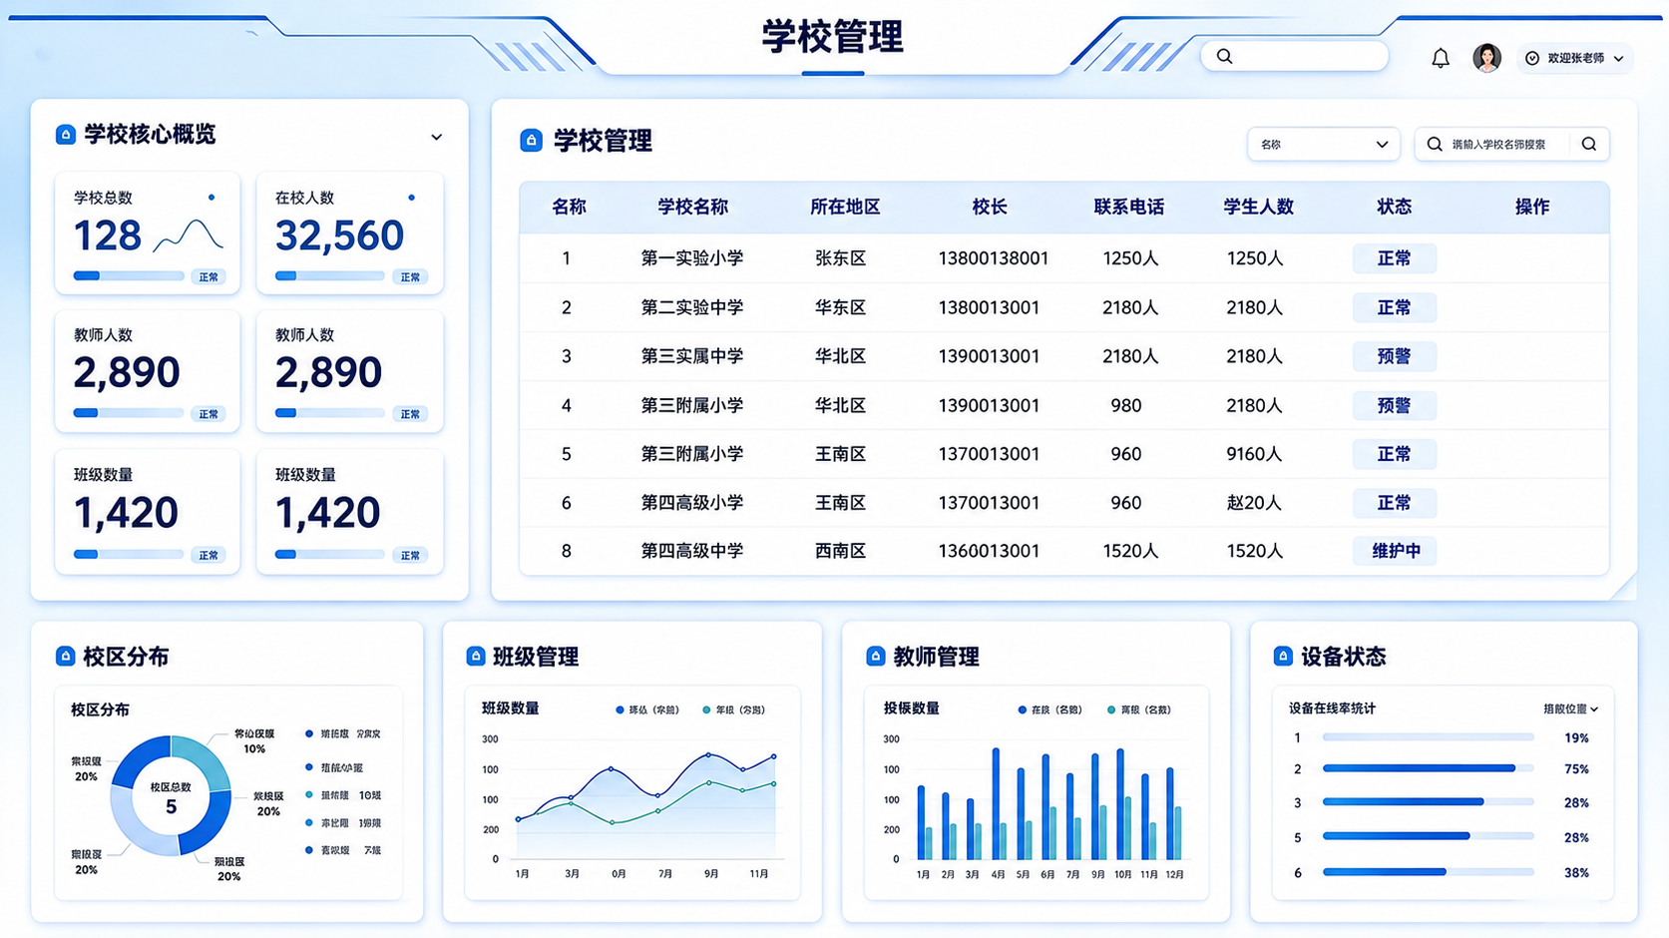Toggle the teal legend in teacher chart
Viewport: 1669px width, 938px height.
[1139, 710]
